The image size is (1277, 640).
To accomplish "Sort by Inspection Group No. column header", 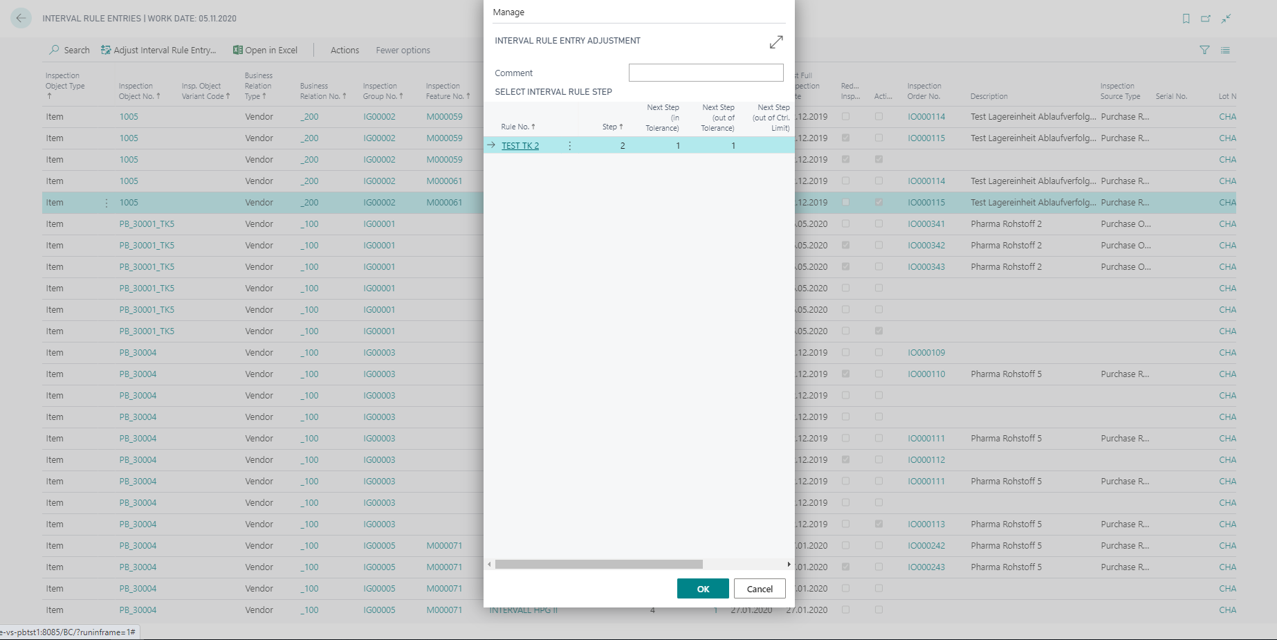I will click(x=383, y=91).
